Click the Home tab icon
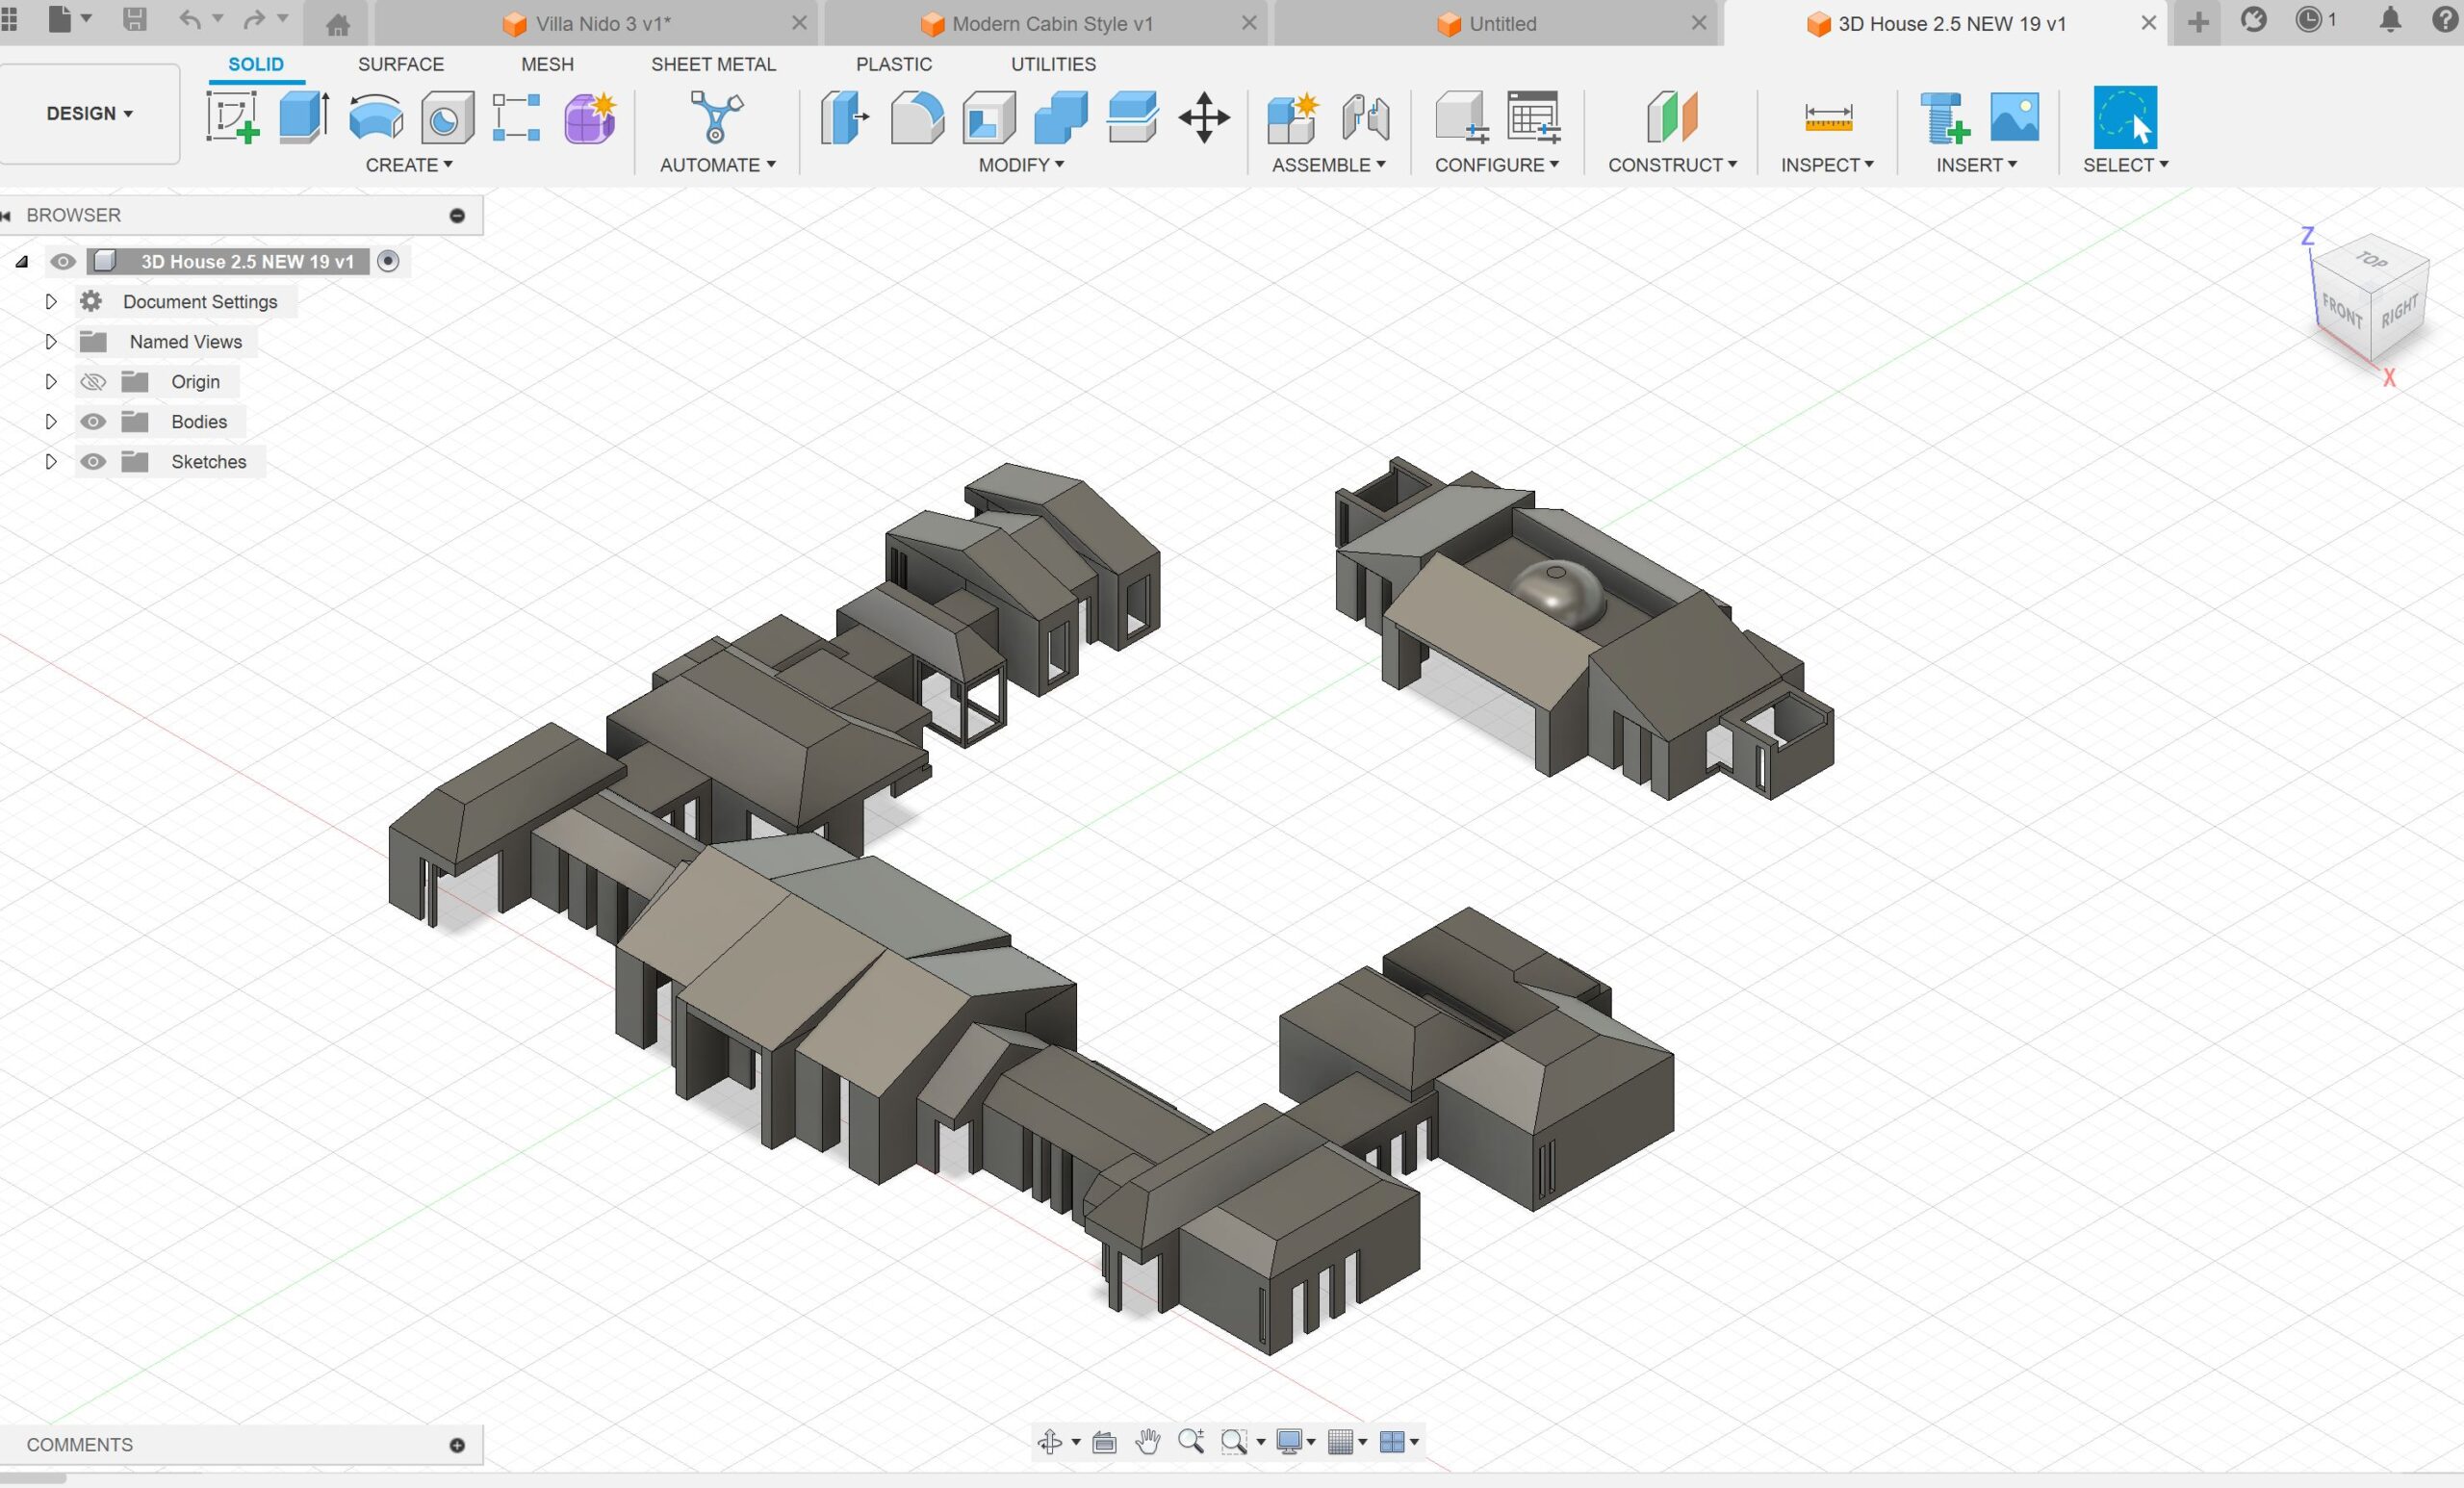This screenshot has width=2464, height=1488. [x=338, y=24]
